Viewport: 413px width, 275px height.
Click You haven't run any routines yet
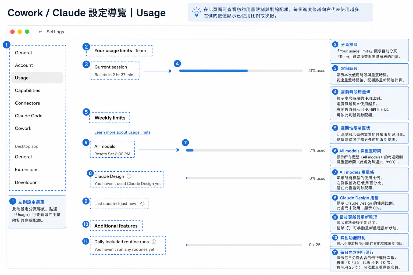click(x=124, y=249)
